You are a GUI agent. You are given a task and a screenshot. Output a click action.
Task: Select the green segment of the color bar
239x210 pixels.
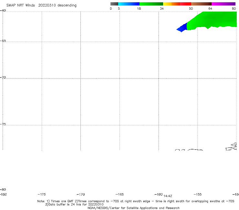coord(151,4)
